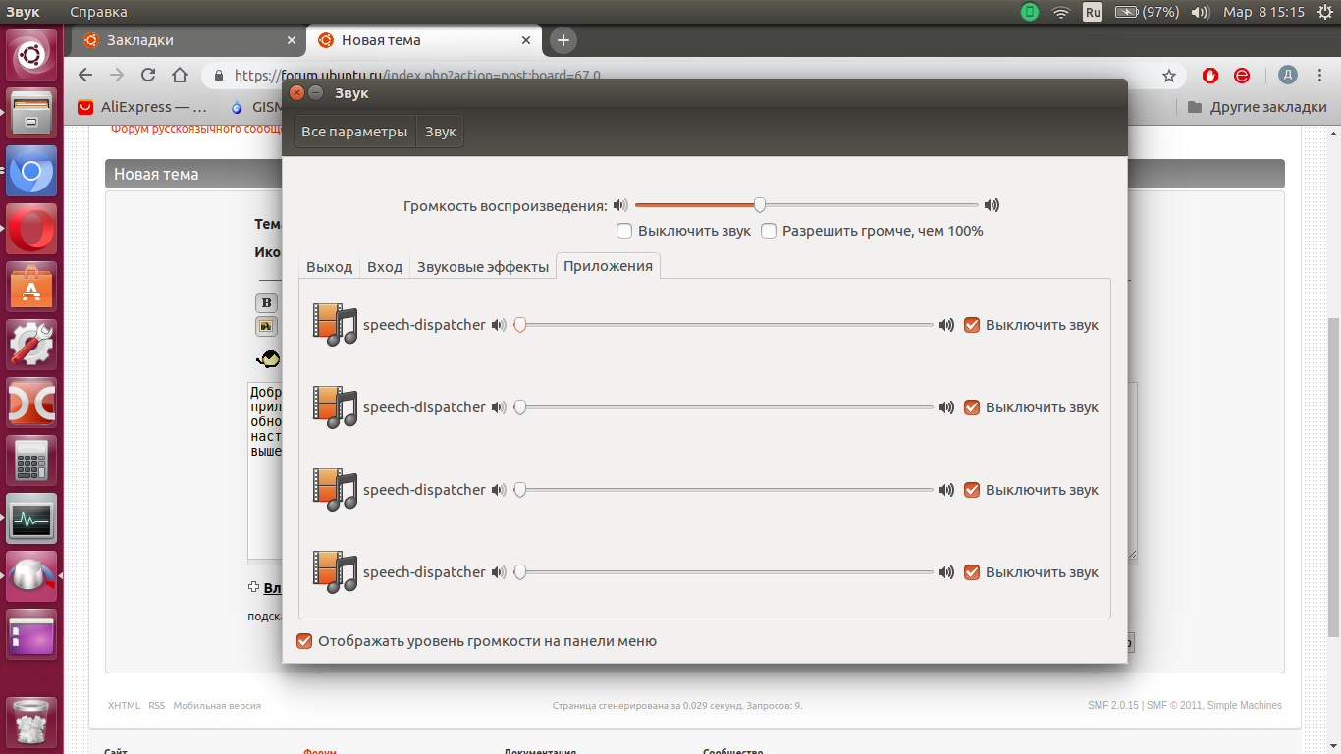Image resolution: width=1341 pixels, height=754 pixels.
Task: Launch Opera browser from the launcher
Action: [32, 229]
